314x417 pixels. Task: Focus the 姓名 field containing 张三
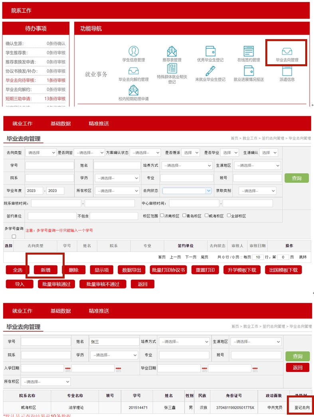click(115, 342)
